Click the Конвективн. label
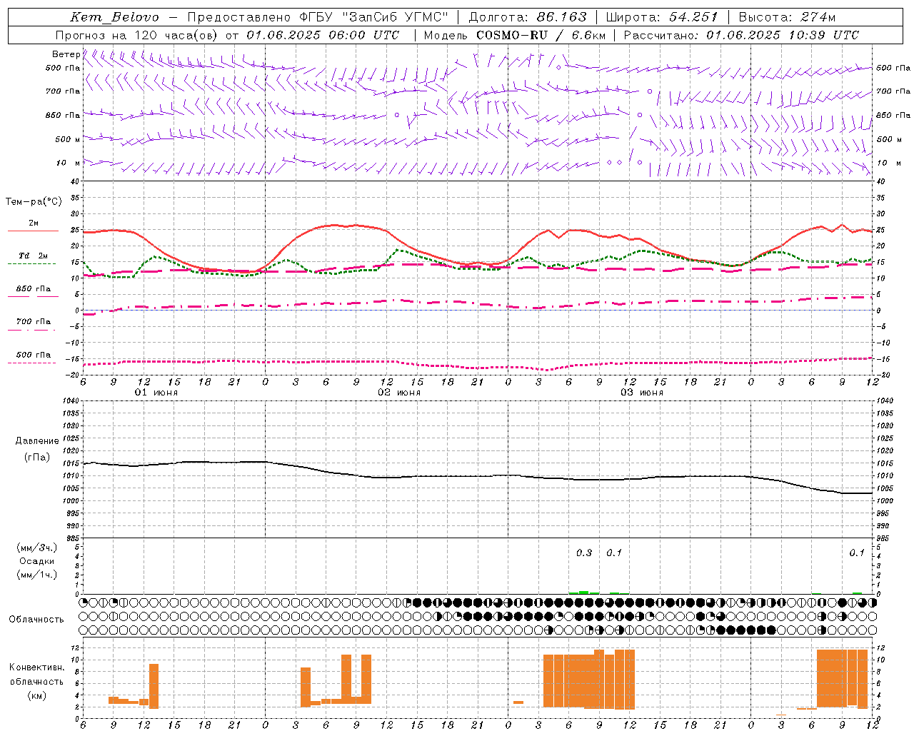Screen dimensions: 914x731 coord(36,667)
